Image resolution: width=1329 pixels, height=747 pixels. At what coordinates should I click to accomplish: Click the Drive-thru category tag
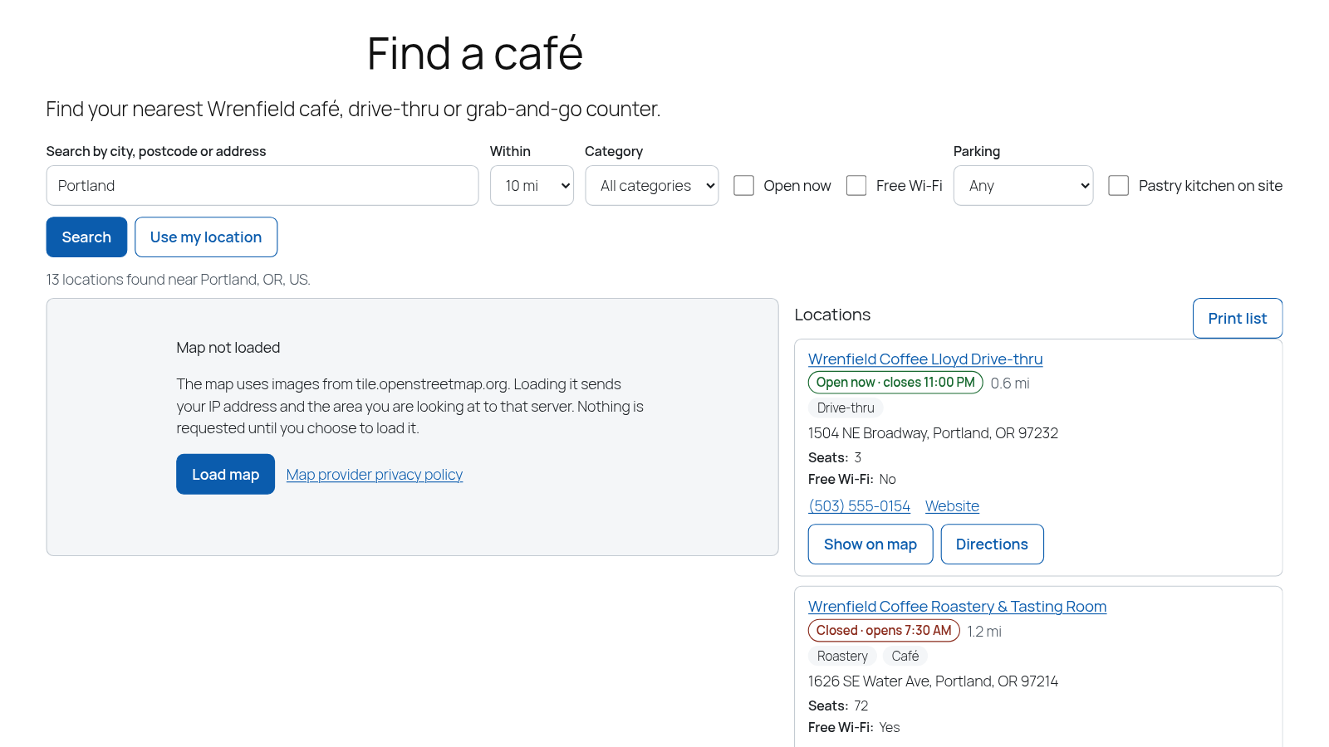846,408
